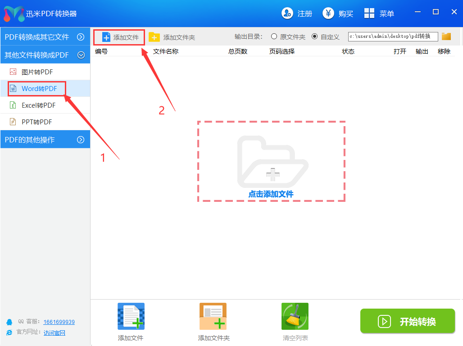Choose Excel转PDF conversion option

38,105
